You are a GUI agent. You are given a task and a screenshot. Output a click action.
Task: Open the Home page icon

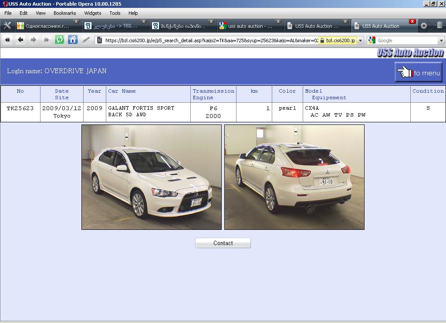point(73,40)
